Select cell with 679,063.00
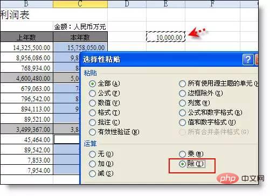This screenshot has width=270, height=196. tap(26, 88)
